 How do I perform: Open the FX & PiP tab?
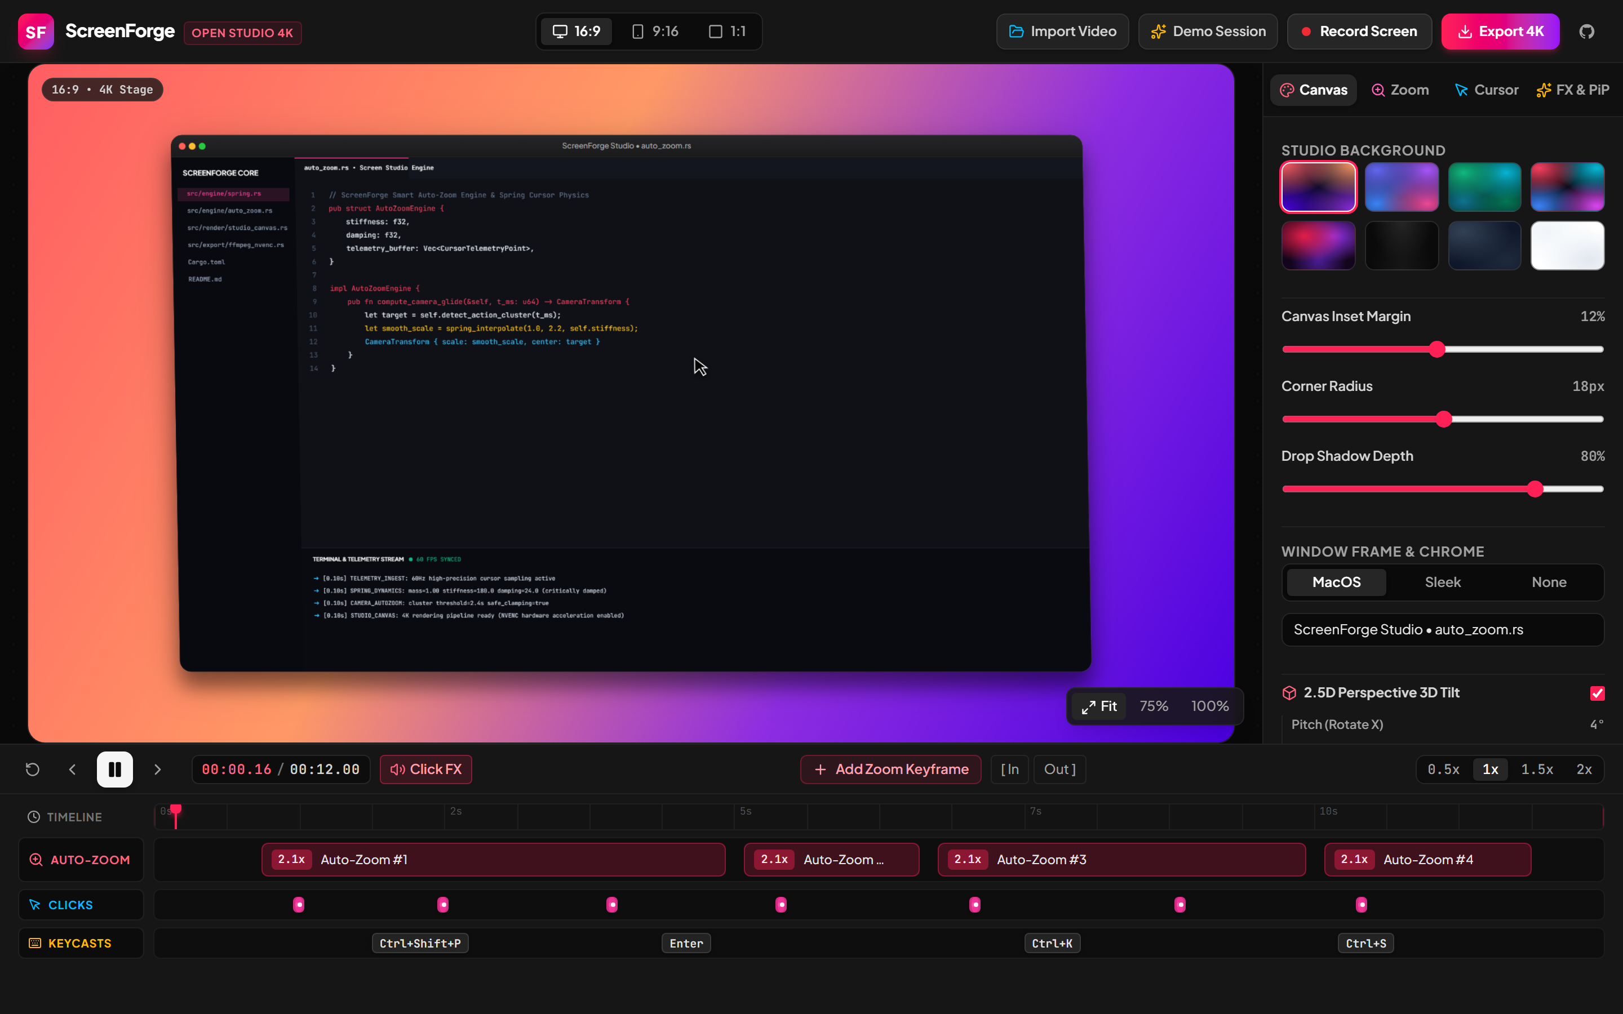pos(1573,90)
